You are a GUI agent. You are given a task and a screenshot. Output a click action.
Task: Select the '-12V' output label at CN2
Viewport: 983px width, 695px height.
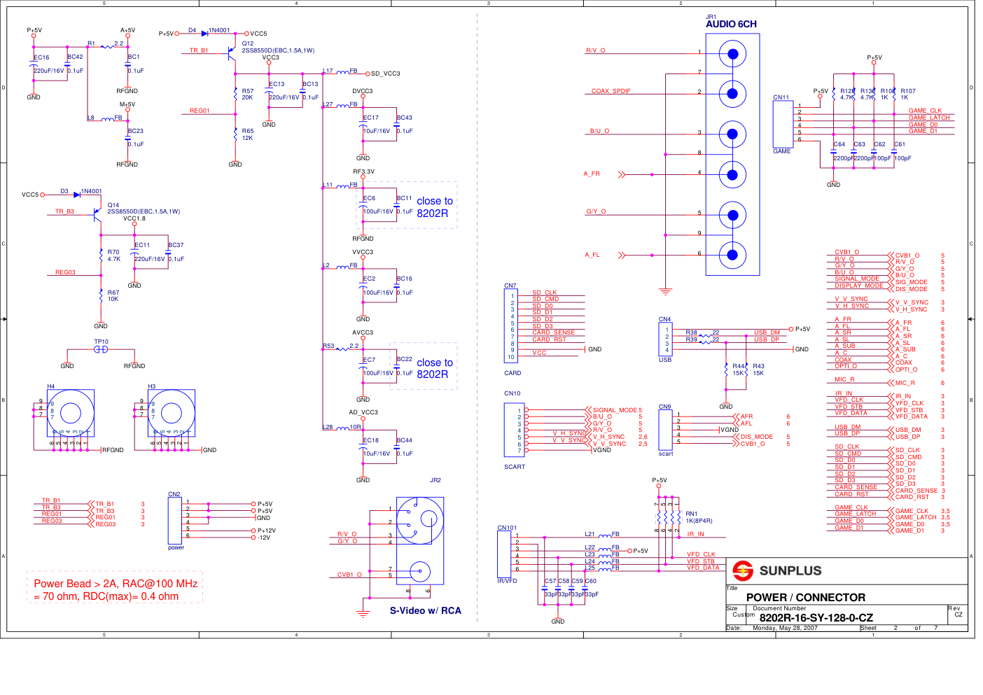click(x=264, y=538)
